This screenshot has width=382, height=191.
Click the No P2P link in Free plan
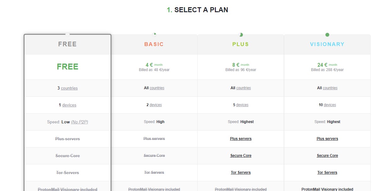[x=79, y=122]
